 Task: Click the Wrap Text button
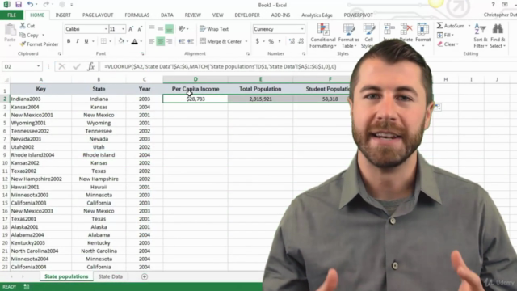click(x=214, y=29)
